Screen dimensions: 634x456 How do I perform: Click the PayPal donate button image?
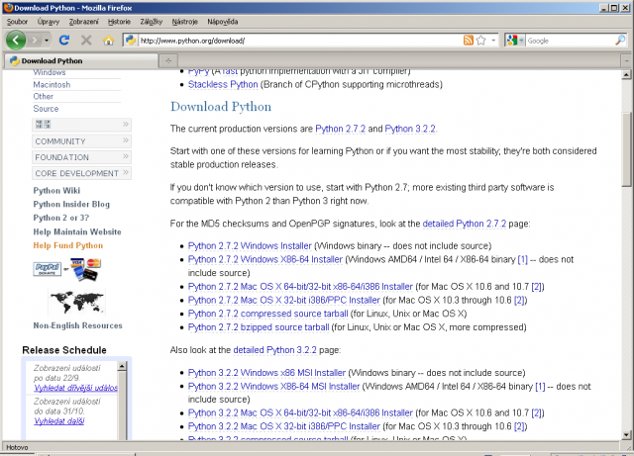pyautogui.click(x=47, y=268)
